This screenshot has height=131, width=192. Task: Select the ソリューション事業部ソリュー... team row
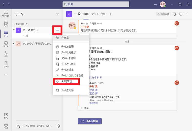[37, 44]
